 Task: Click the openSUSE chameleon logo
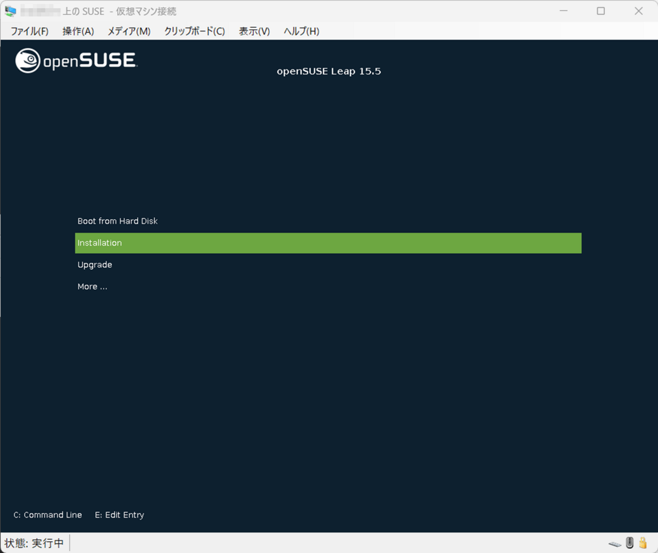[27, 60]
